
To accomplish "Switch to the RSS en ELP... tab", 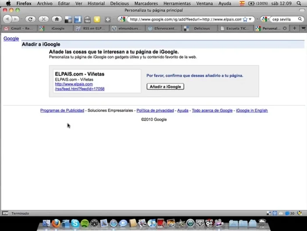I will [x=92, y=28].
